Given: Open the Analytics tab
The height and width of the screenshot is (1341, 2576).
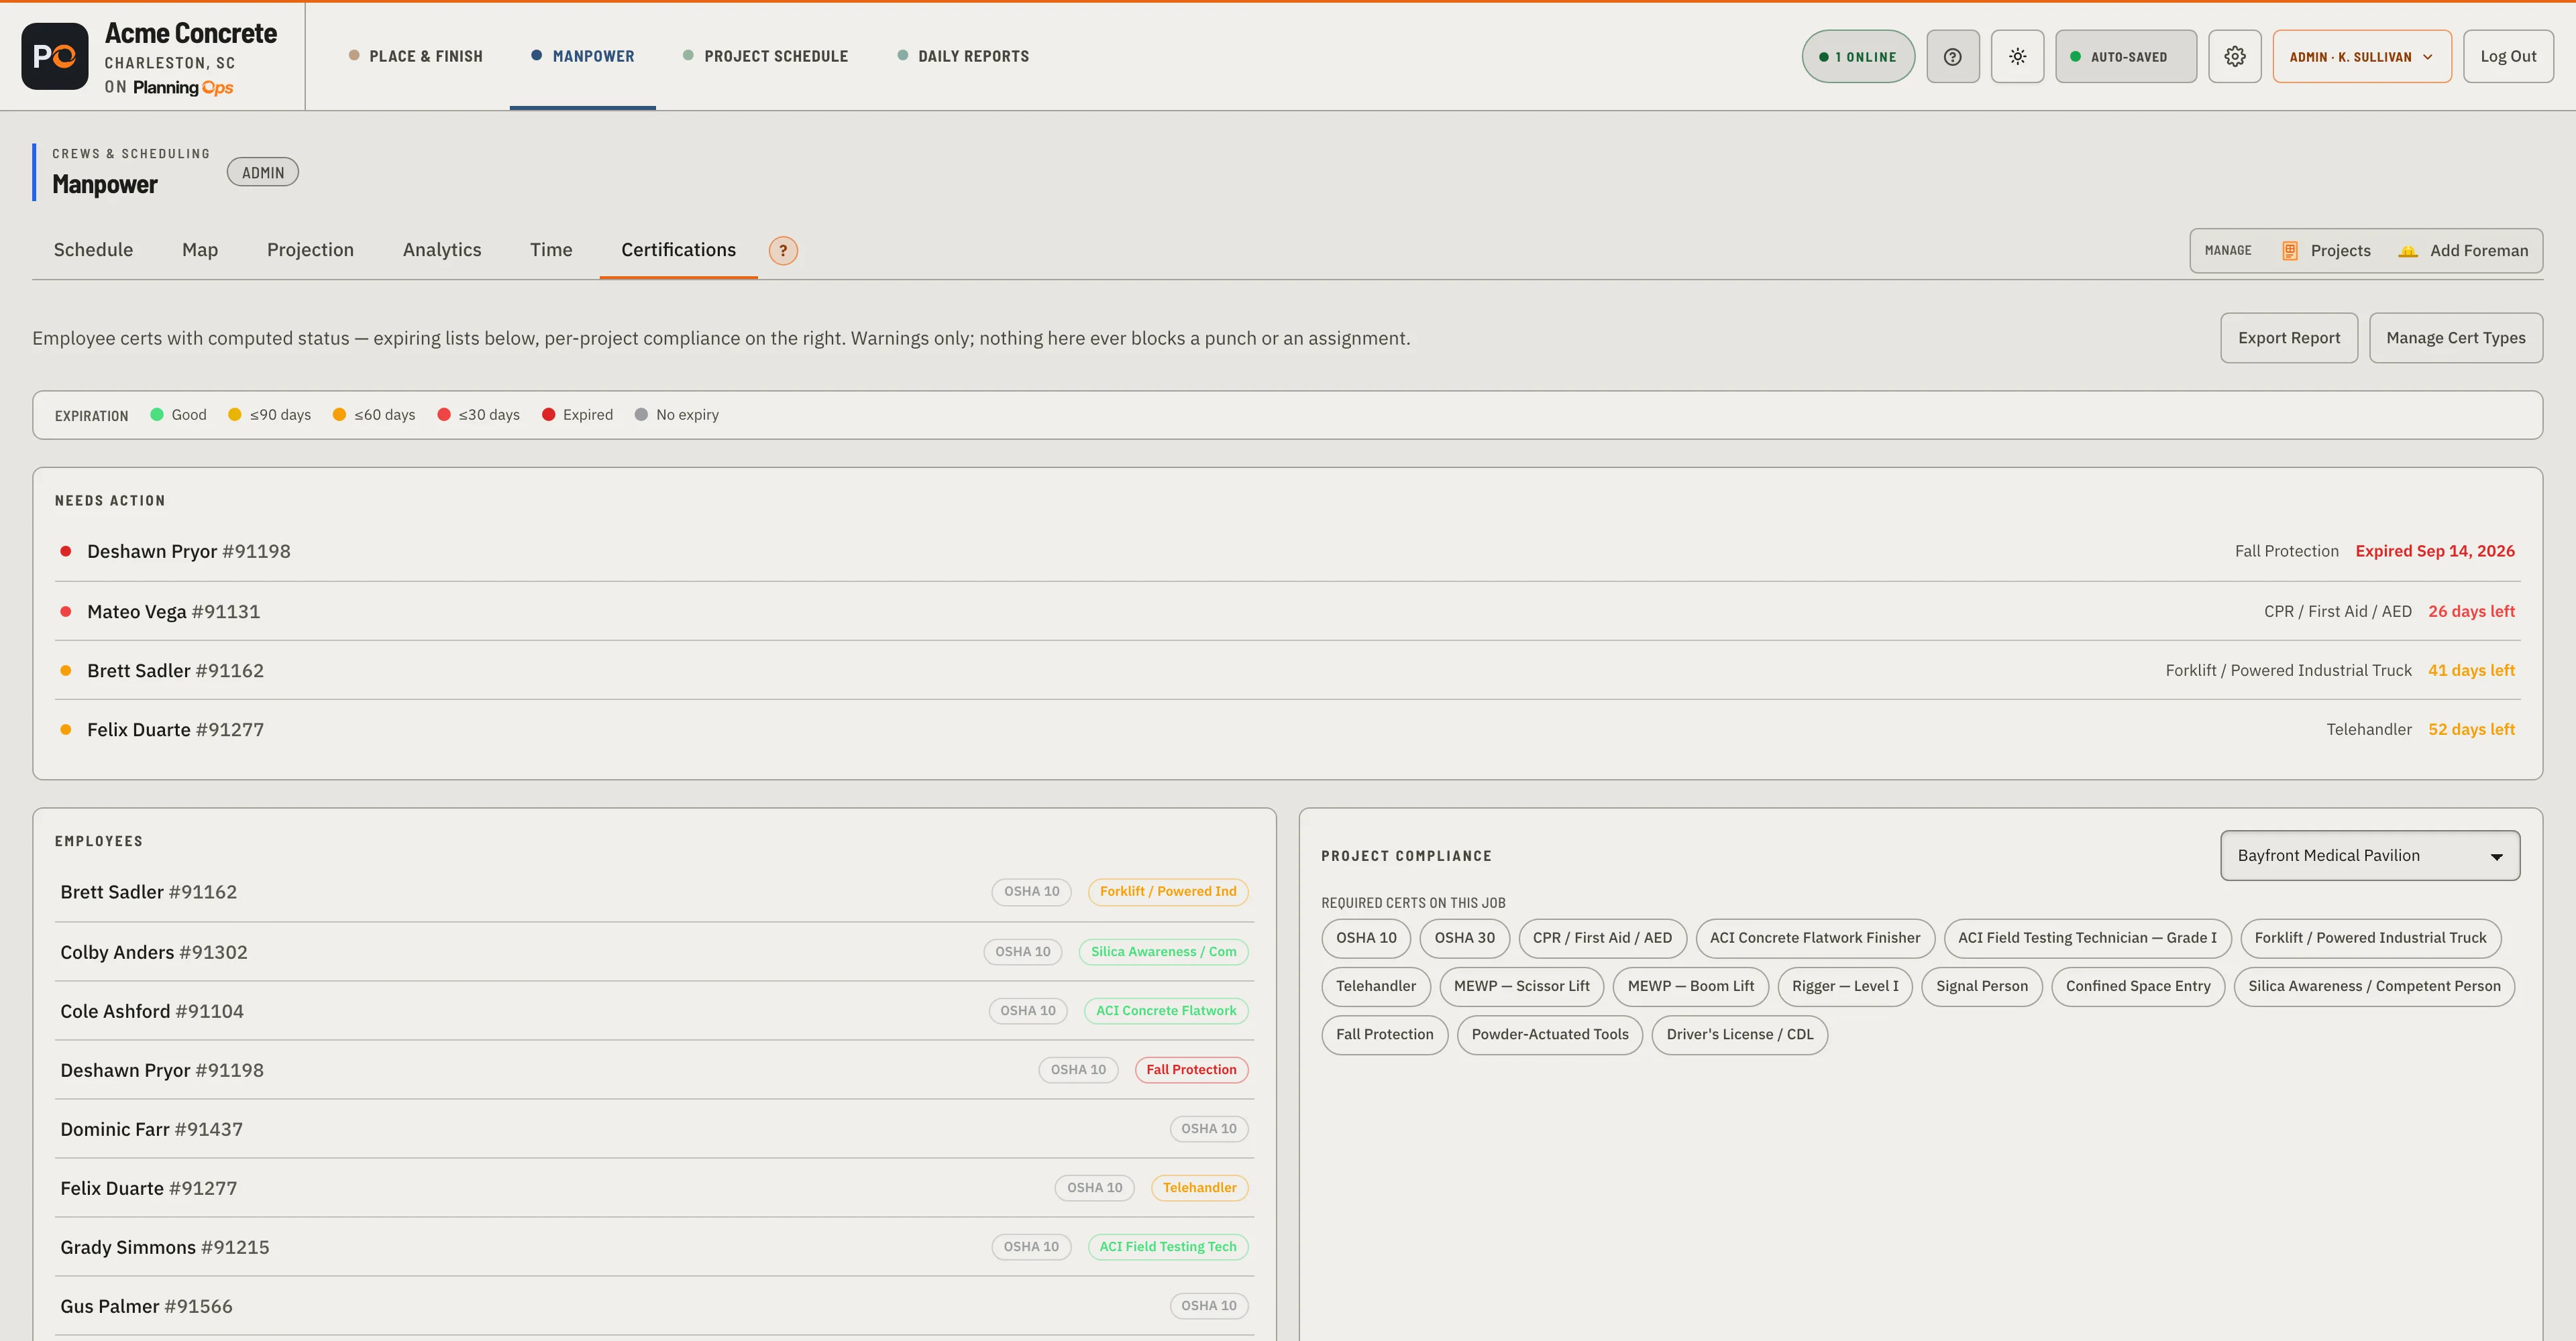Looking at the screenshot, I should (x=442, y=250).
